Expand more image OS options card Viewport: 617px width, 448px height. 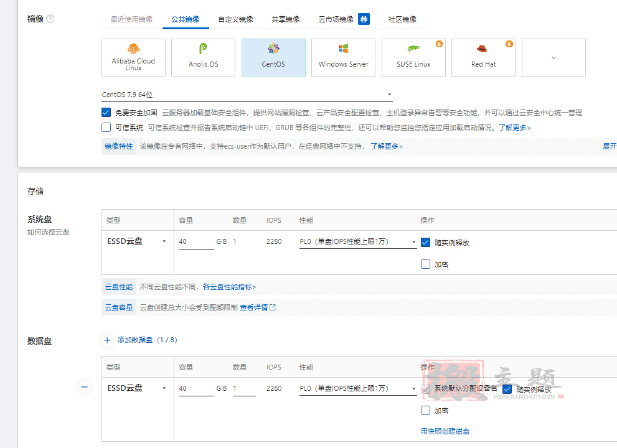553,57
